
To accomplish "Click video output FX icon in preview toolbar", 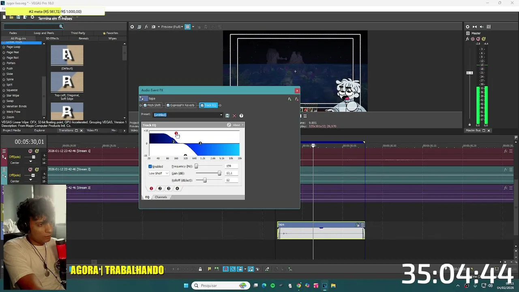I will (x=146, y=27).
